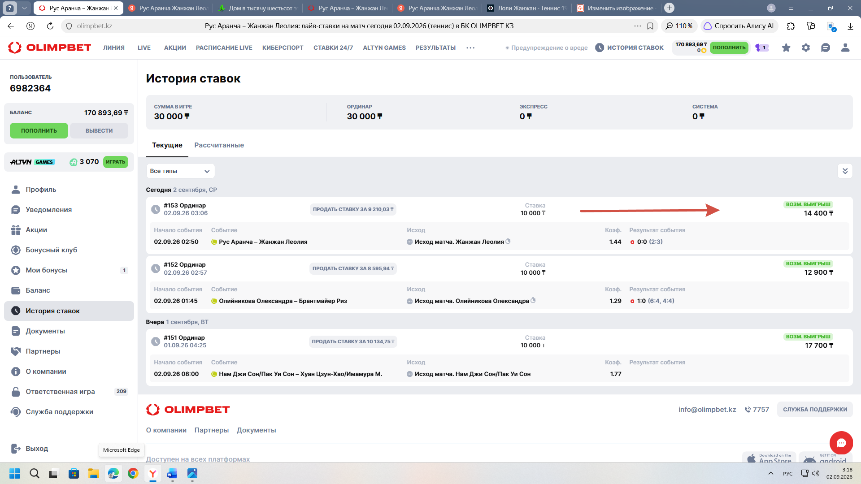The image size is (861, 484).
Task: Open Windows taskbar search
Action: click(x=35, y=473)
